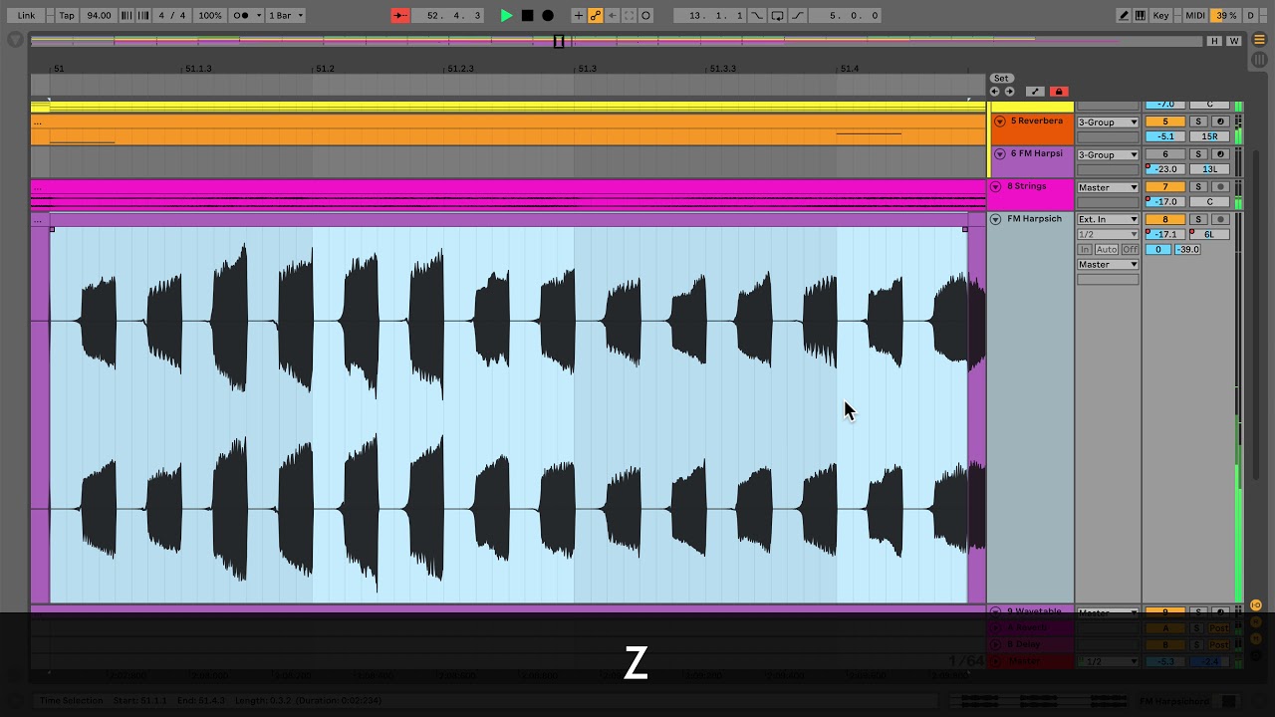1275x717 pixels.
Task: Toggle track activator 7 on Strings
Action: click(x=1164, y=187)
